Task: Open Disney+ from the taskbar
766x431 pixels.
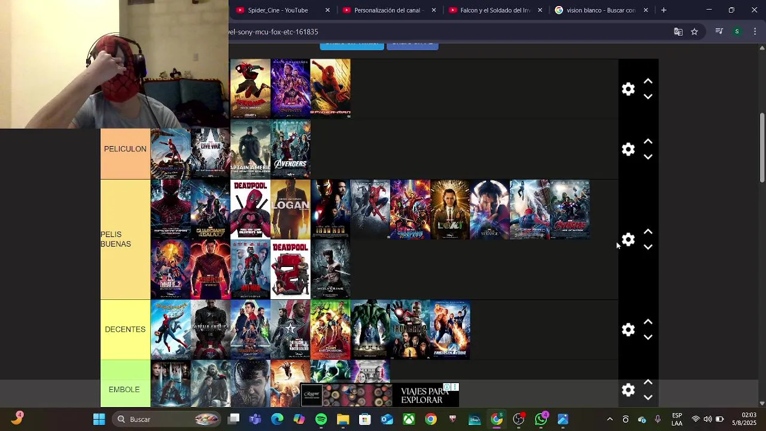Action: pos(475,419)
